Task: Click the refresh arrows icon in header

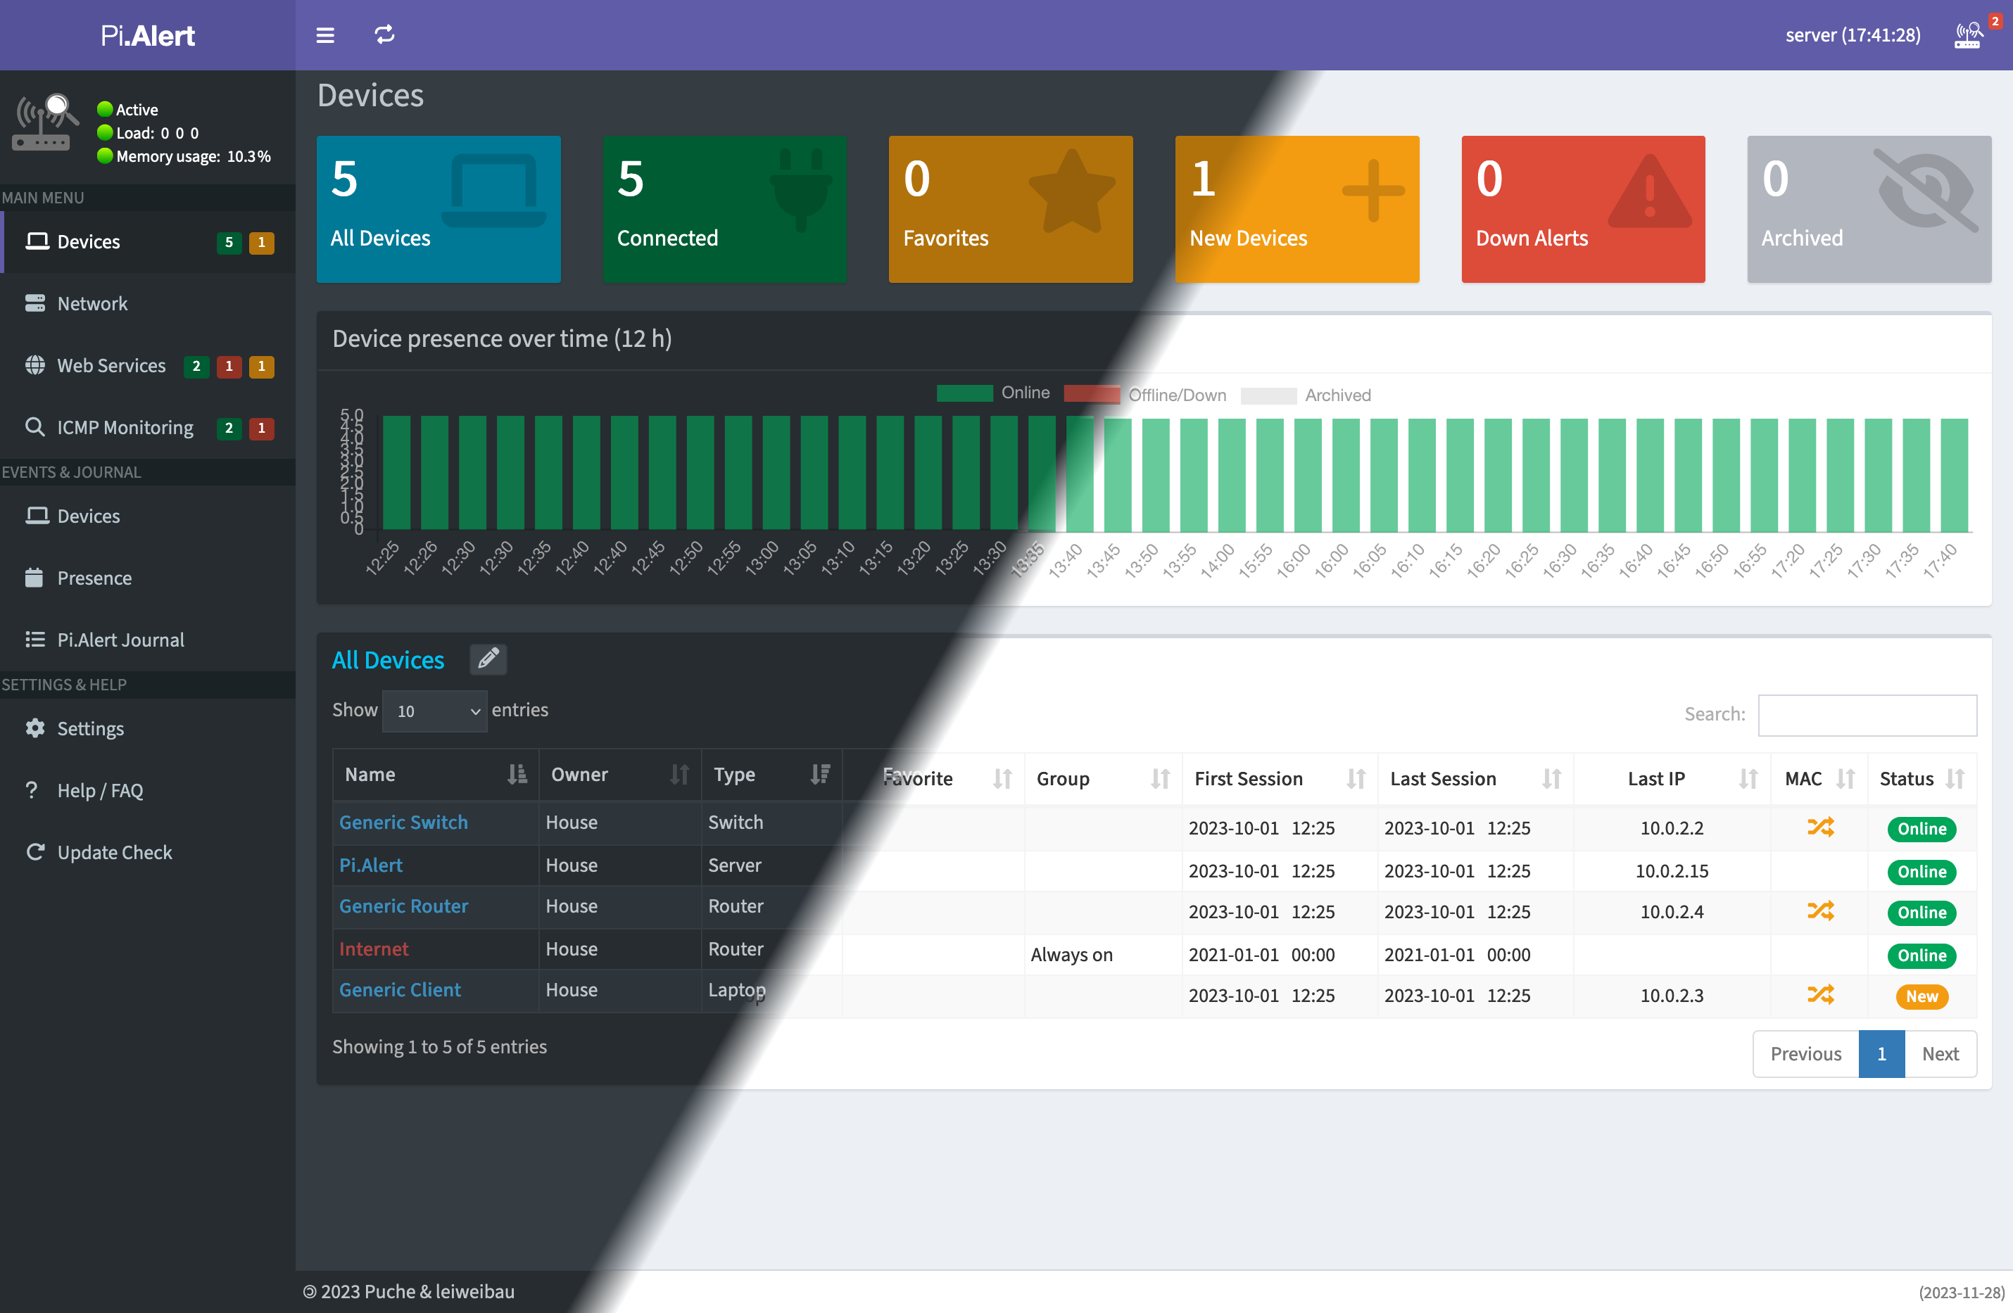Action: pyautogui.click(x=385, y=34)
